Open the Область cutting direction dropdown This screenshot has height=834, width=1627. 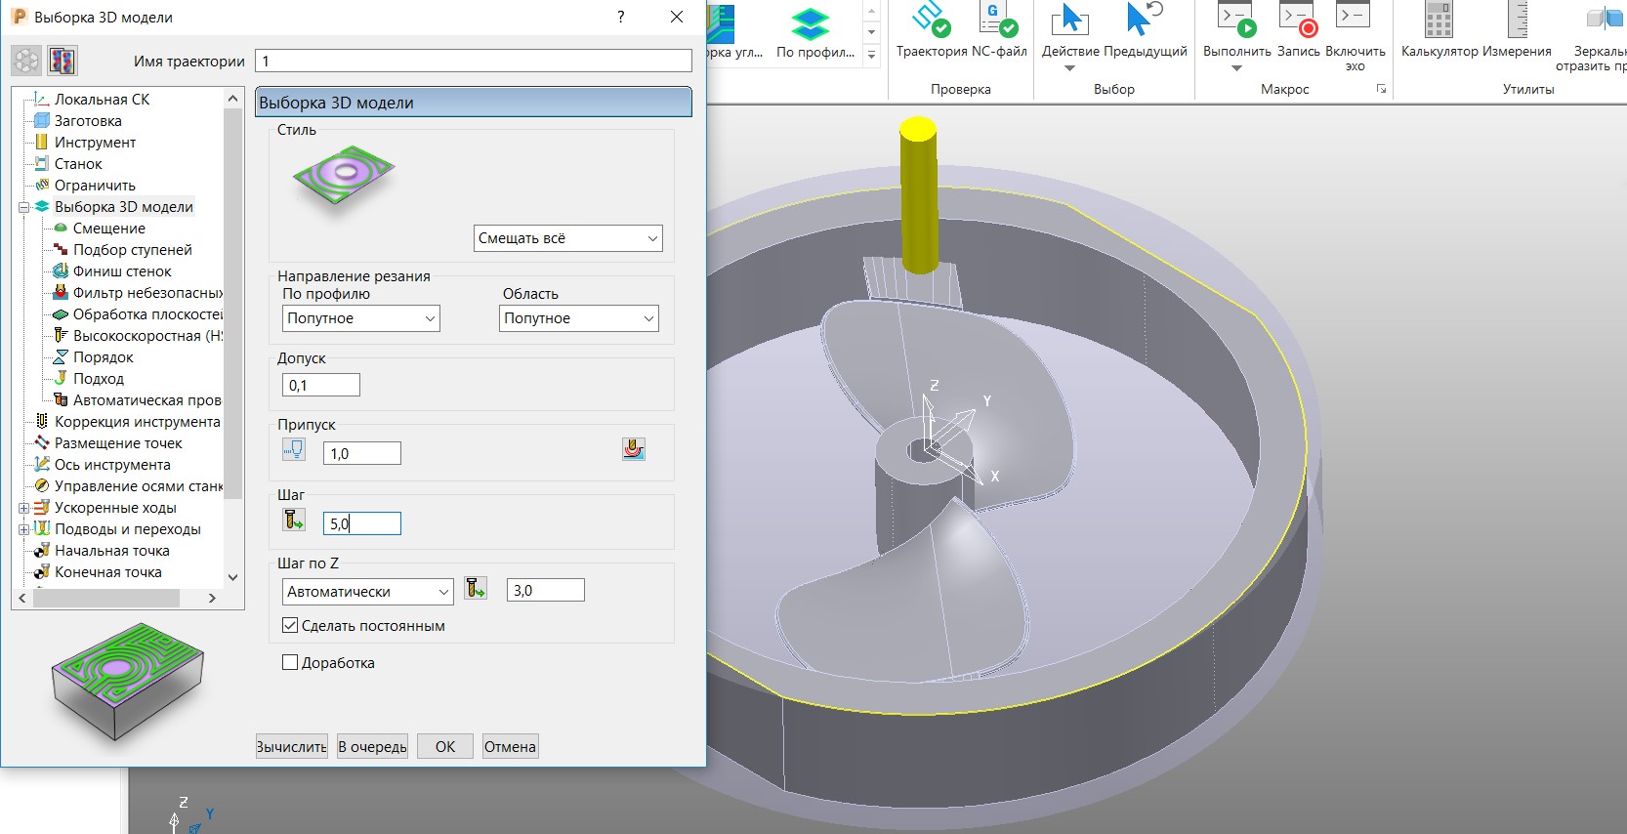(579, 318)
